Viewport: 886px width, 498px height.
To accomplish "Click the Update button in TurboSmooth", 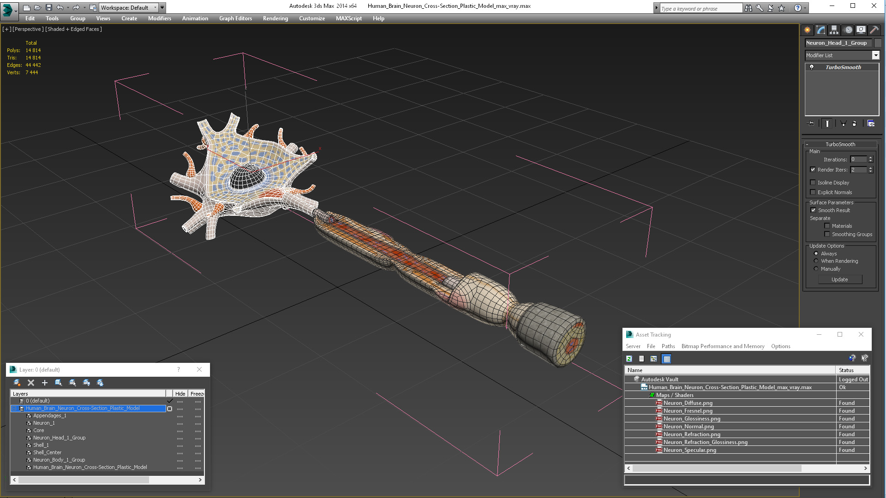I will point(840,279).
